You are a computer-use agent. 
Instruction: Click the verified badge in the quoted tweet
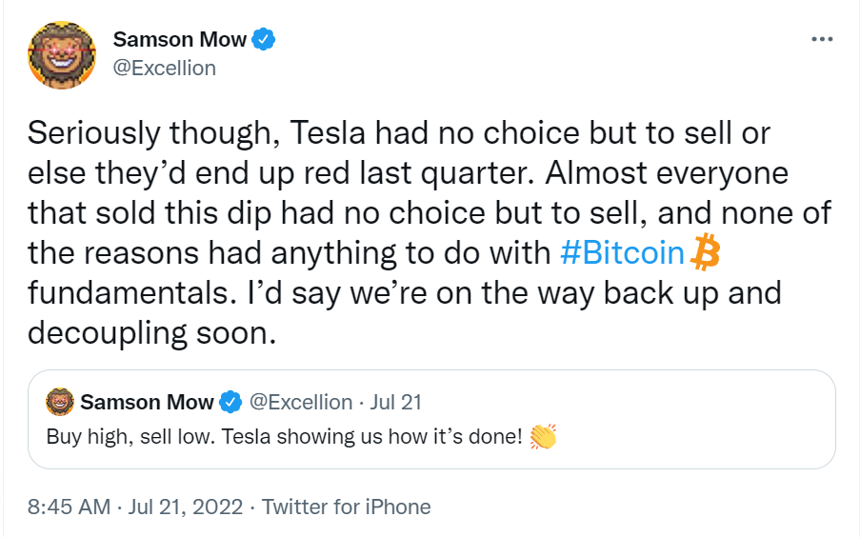coord(230,403)
